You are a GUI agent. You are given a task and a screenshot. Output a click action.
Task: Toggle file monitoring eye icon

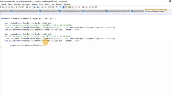pos(79,7)
